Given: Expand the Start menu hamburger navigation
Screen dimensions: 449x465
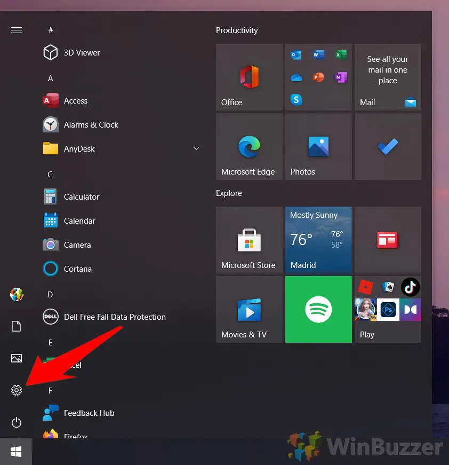Looking at the screenshot, I should (x=17, y=30).
